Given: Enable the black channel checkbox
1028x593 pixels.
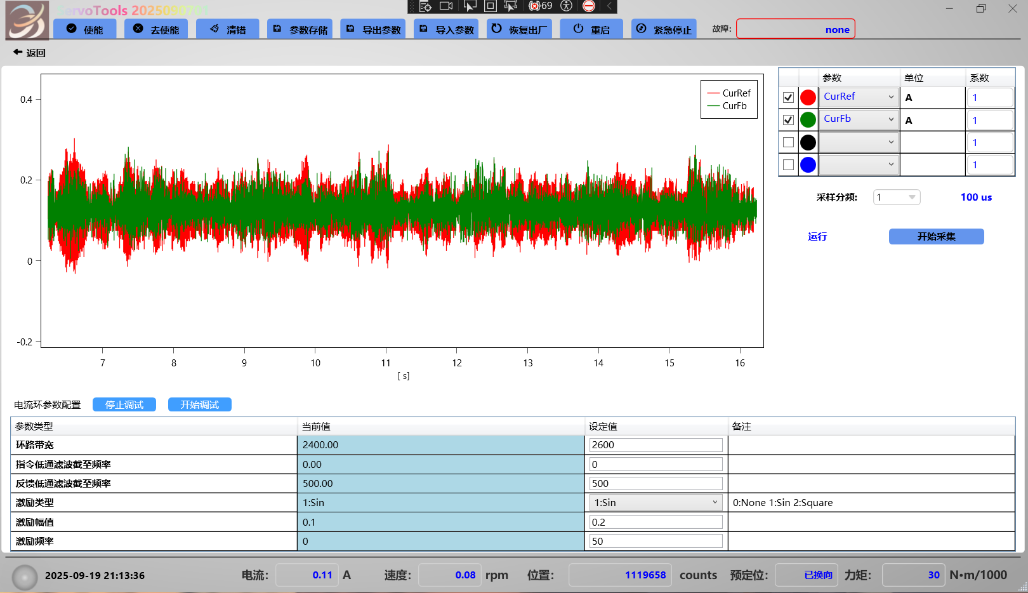Looking at the screenshot, I should click(x=788, y=142).
